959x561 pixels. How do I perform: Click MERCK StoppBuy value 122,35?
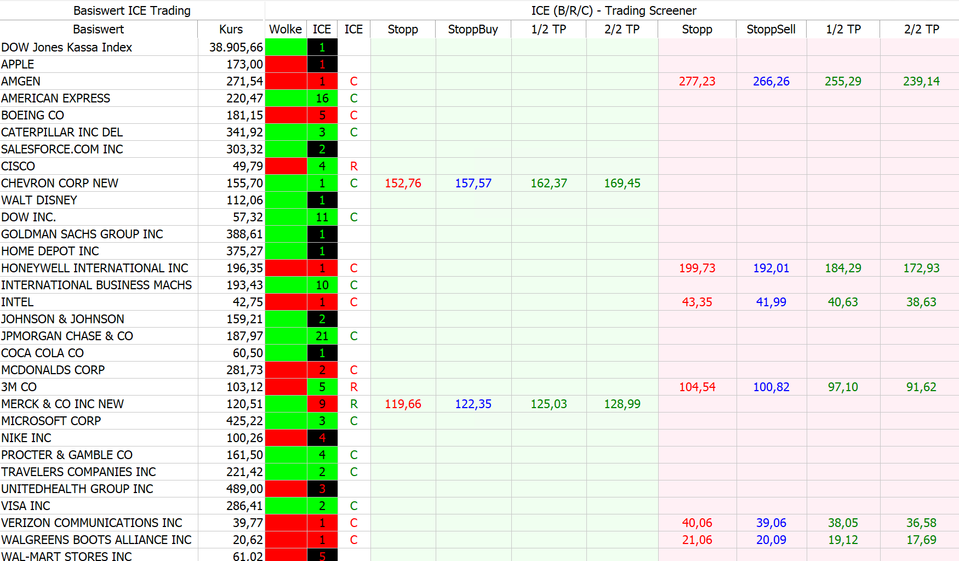coord(473,404)
